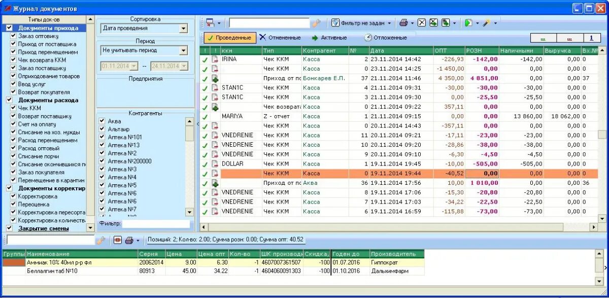Click the app icon in the title bar
The image size is (609, 298).
[7, 9]
